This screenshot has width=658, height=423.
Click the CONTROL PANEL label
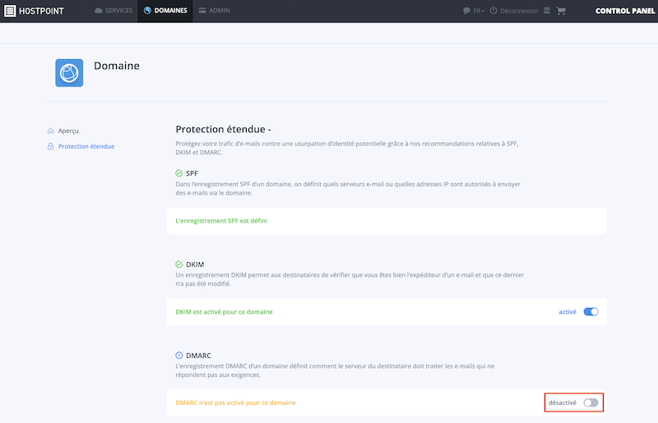[625, 11]
